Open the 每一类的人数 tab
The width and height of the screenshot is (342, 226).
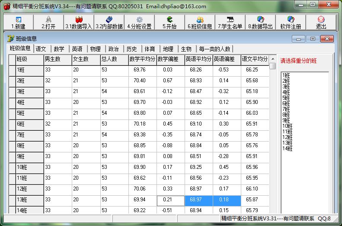click(x=215, y=49)
